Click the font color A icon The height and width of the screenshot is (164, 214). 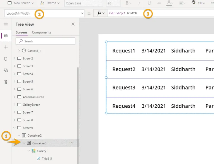[169, 3]
